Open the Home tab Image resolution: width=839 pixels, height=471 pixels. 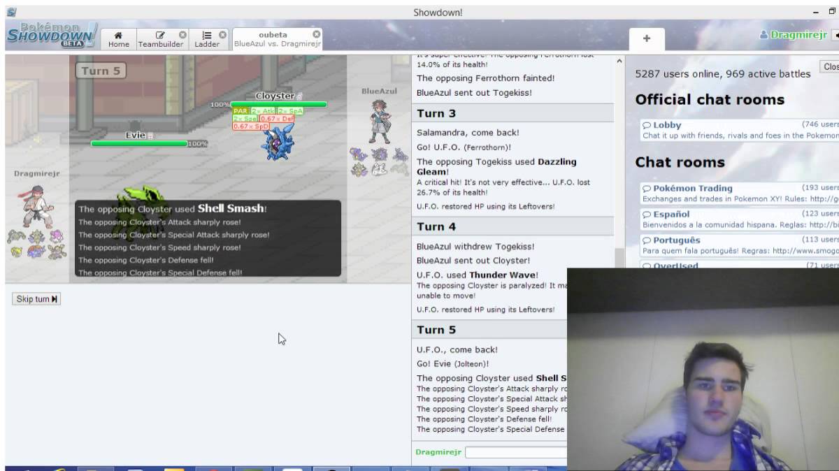coord(118,39)
